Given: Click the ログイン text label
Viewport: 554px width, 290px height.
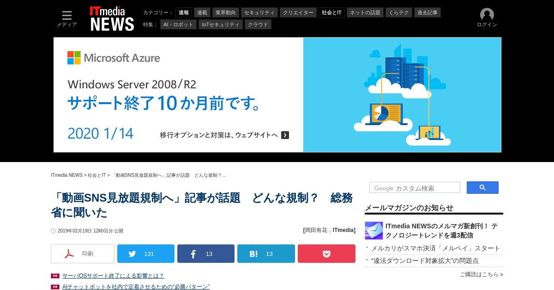Looking at the screenshot, I should [487, 25].
